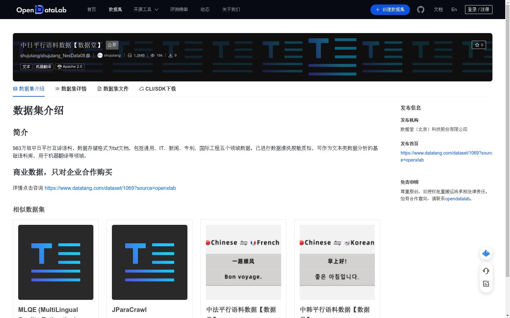
Task: Select the 数据集介绍 tab
Action: (x=29, y=89)
